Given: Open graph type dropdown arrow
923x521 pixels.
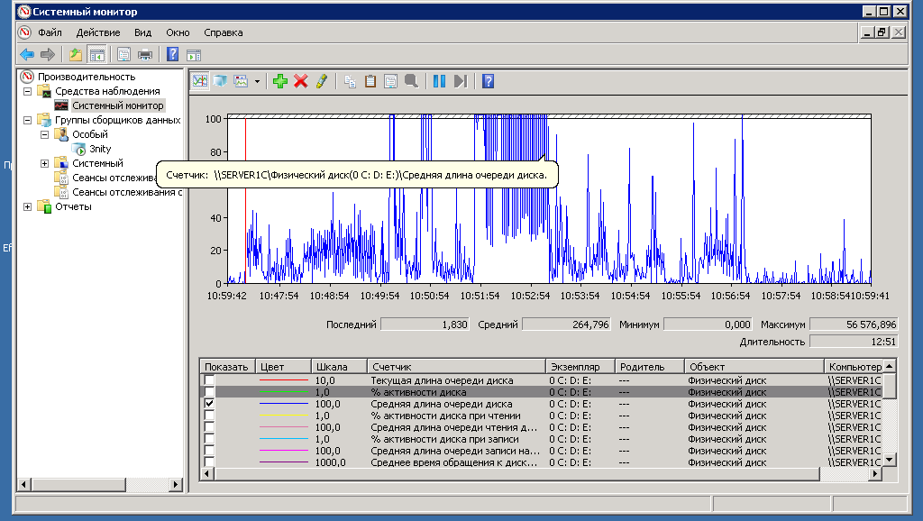Looking at the screenshot, I should tap(257, 82).
